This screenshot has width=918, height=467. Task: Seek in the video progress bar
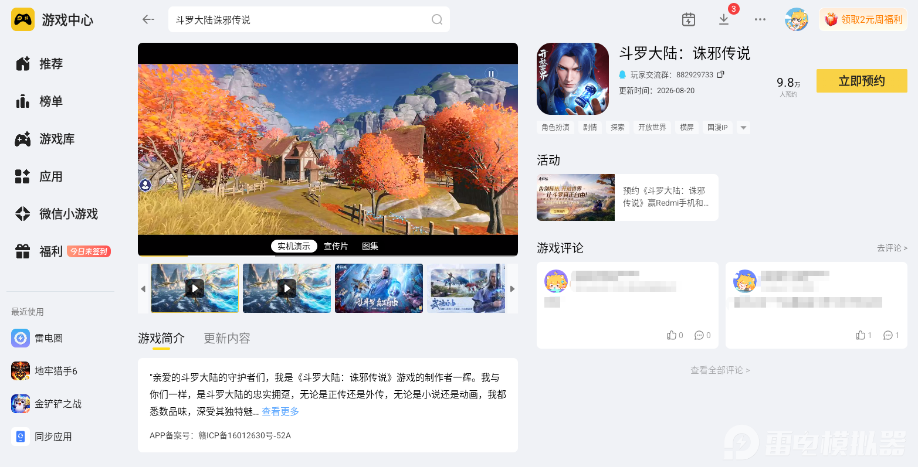pos(328,256)
